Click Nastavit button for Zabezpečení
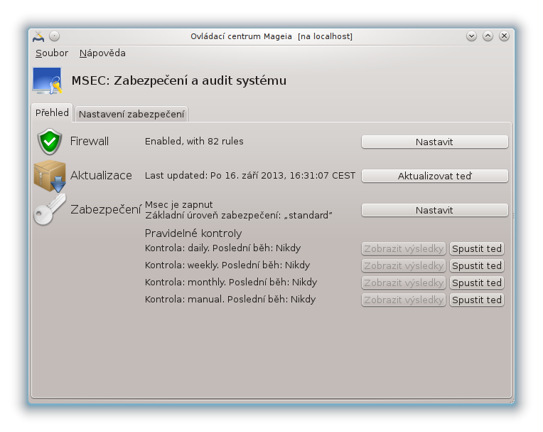 tap(434, 210)
